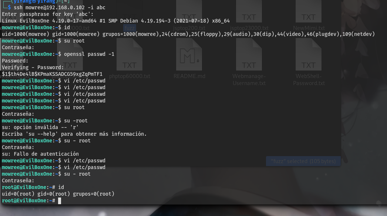Image resolution: width=387 pixels, height=216 pixels.
Task: Click the "Enter passphrase for key 'abc':" line
Action: (48, 14)
